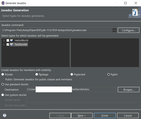The height and width of the screenshot is (119, 141).
Task: Select Private visibility radio button
Action: point(3,74)
